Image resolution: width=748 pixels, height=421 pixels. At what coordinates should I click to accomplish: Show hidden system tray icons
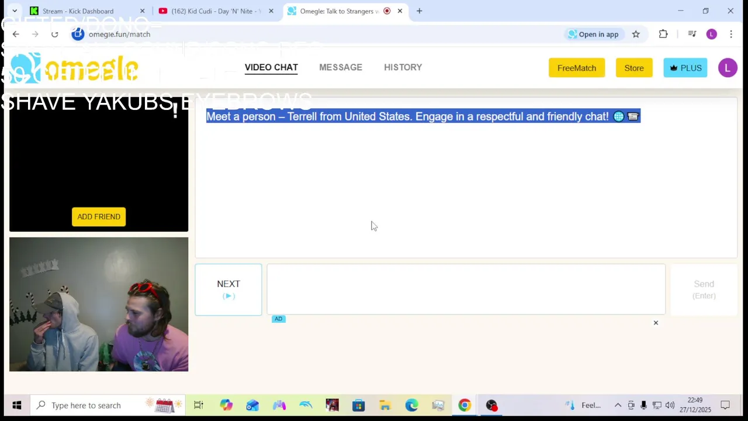pyautogui.click(x=618, y=405)
